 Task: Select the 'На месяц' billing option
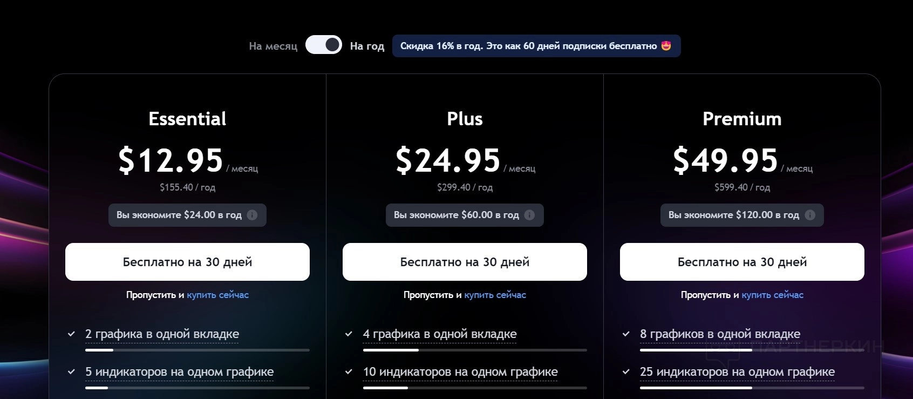click(x=273, y=46)
